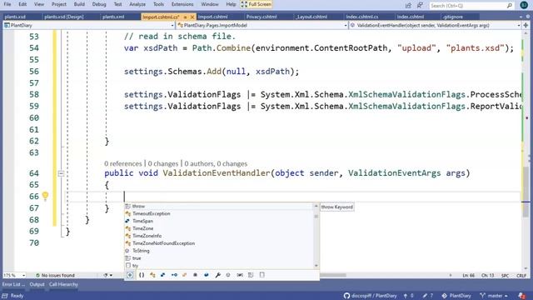Exit Full Screen mode button
Viewport: 533px width, 300px height.
[x=257, y=4]
